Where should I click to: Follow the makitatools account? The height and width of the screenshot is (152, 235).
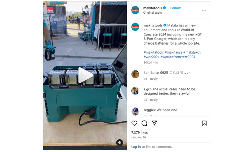pyautogui.click(x=175, y=8)
